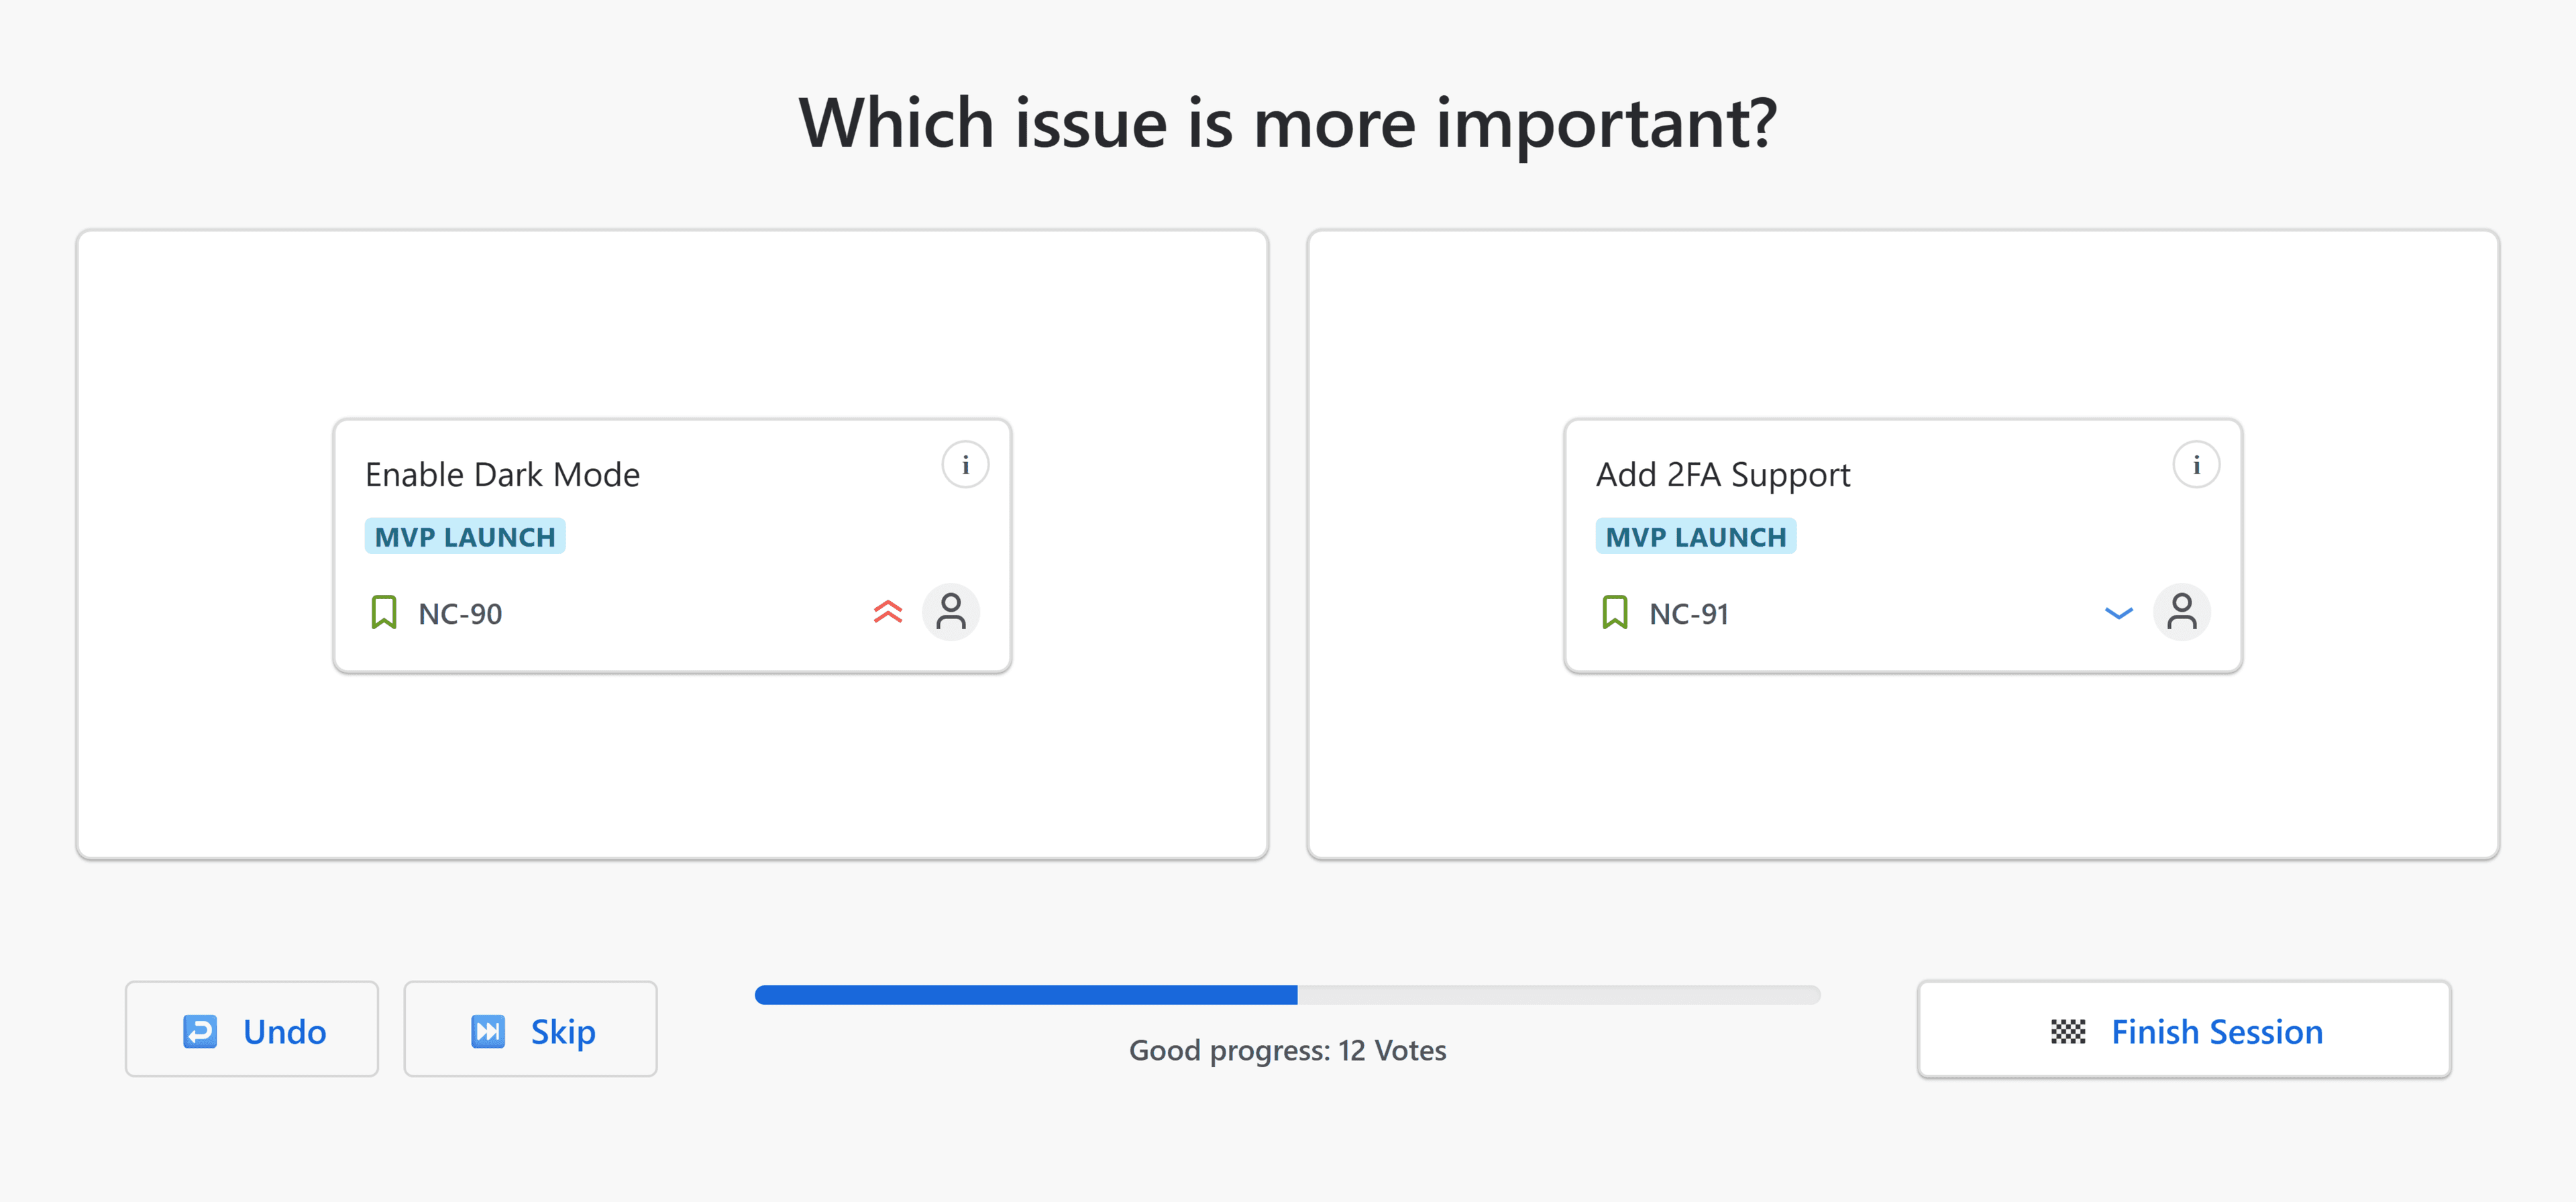
Task: Click the green bookmark icon beside NC-91
Action: pos(1615,612)
